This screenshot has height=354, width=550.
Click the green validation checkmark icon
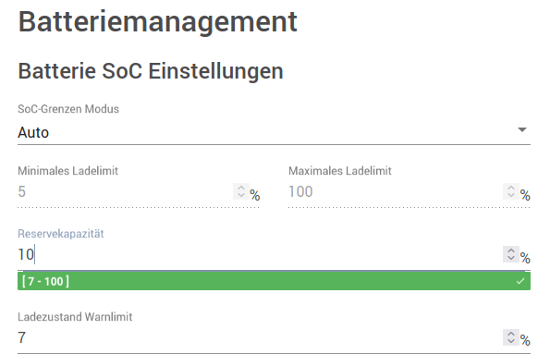pos(520,281)
